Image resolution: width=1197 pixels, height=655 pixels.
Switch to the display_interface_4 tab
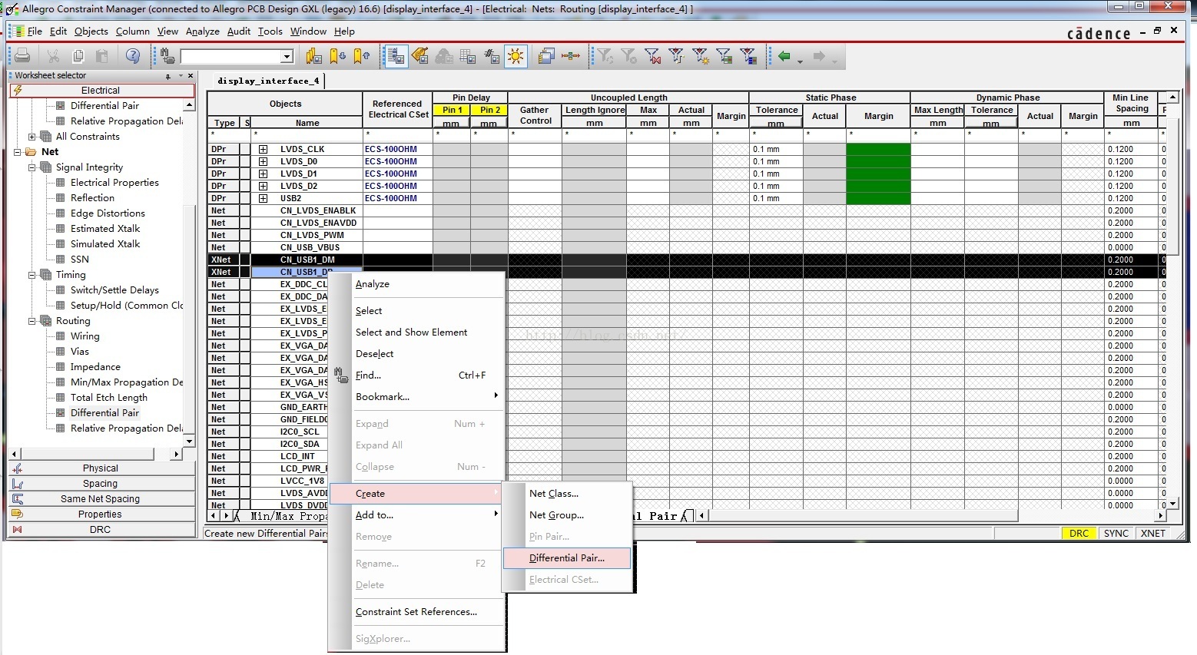(x=268, y=81)
